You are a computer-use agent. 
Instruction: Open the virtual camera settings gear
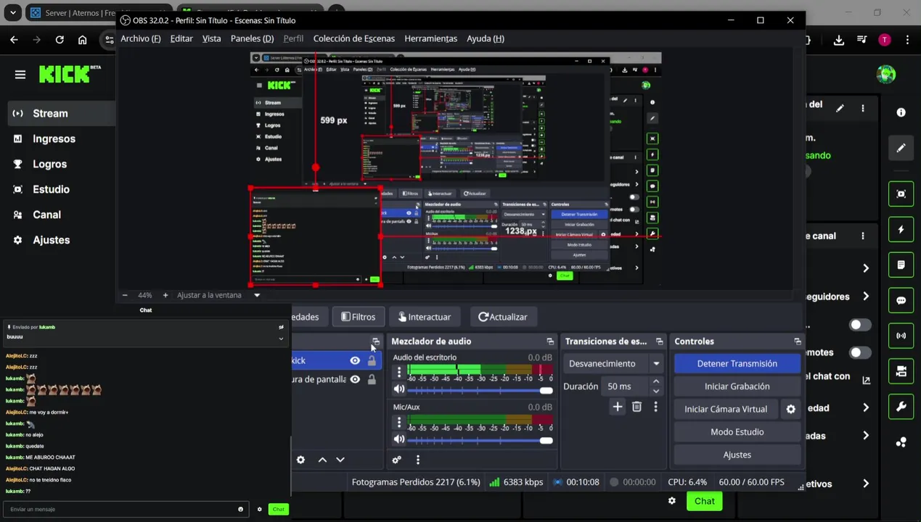(791, 409)
